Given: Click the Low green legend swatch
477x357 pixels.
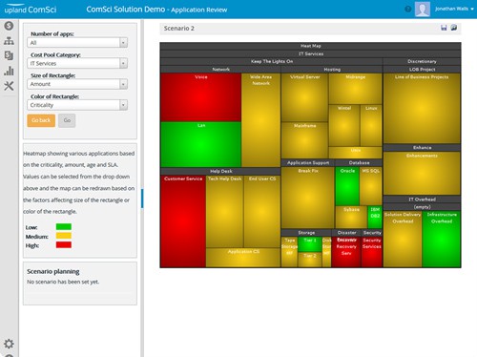Looking at the screenshot, I should [x=64, y=227].
